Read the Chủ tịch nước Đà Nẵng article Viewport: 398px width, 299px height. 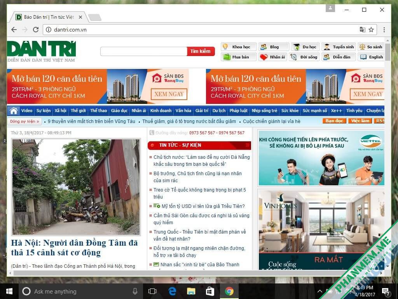(202, 161)
